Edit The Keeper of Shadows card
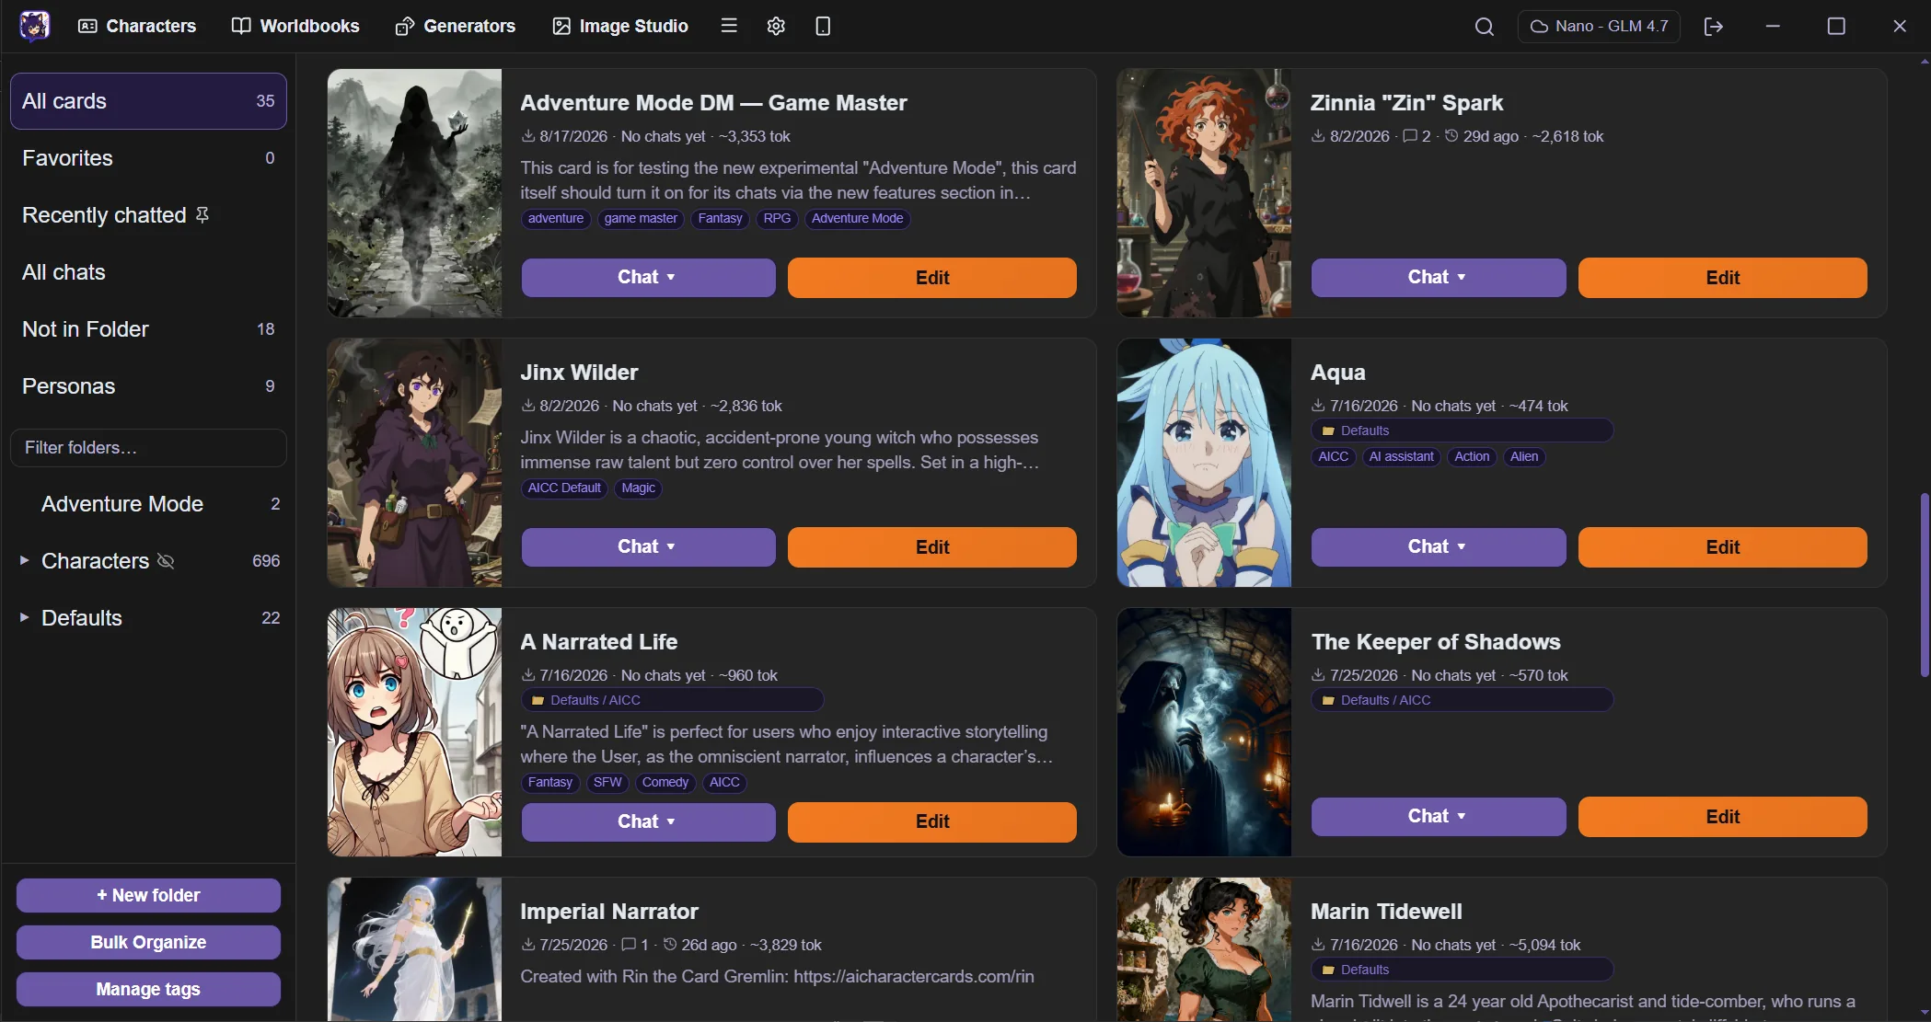 tap(1722, 816)
